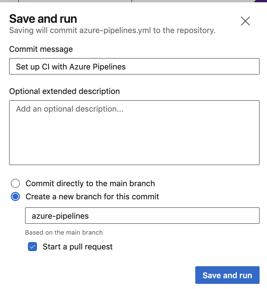This screenshot has height=289, width=267.
Task: Edit the azure-pipelines branch name field
Action: 142,216
